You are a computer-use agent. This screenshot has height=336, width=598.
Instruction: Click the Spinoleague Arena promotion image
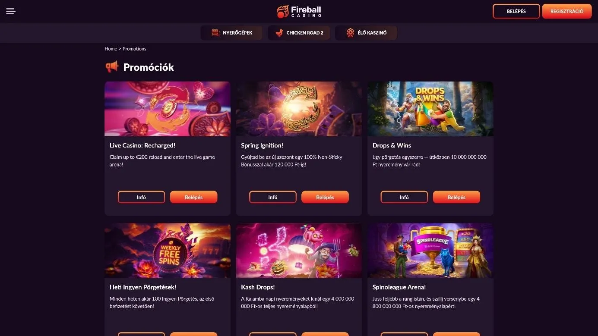[x=430, y=250]
